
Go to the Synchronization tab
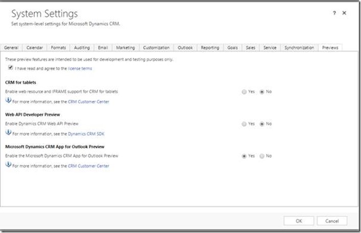pyautogui.click(x=299, y=48)
